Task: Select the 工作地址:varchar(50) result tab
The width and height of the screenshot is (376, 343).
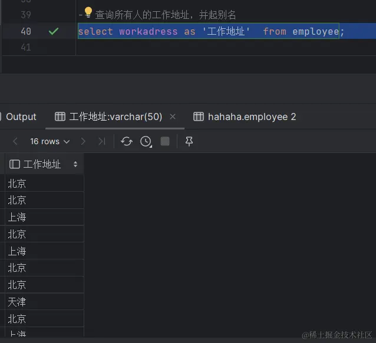Action: click(116, 116)
